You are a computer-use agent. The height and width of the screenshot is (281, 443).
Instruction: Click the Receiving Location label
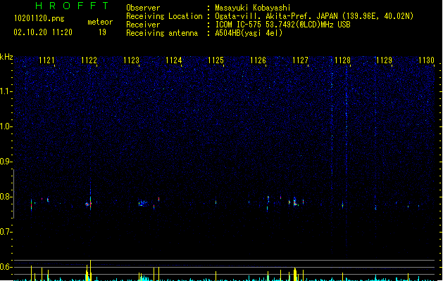click(164, 16)
